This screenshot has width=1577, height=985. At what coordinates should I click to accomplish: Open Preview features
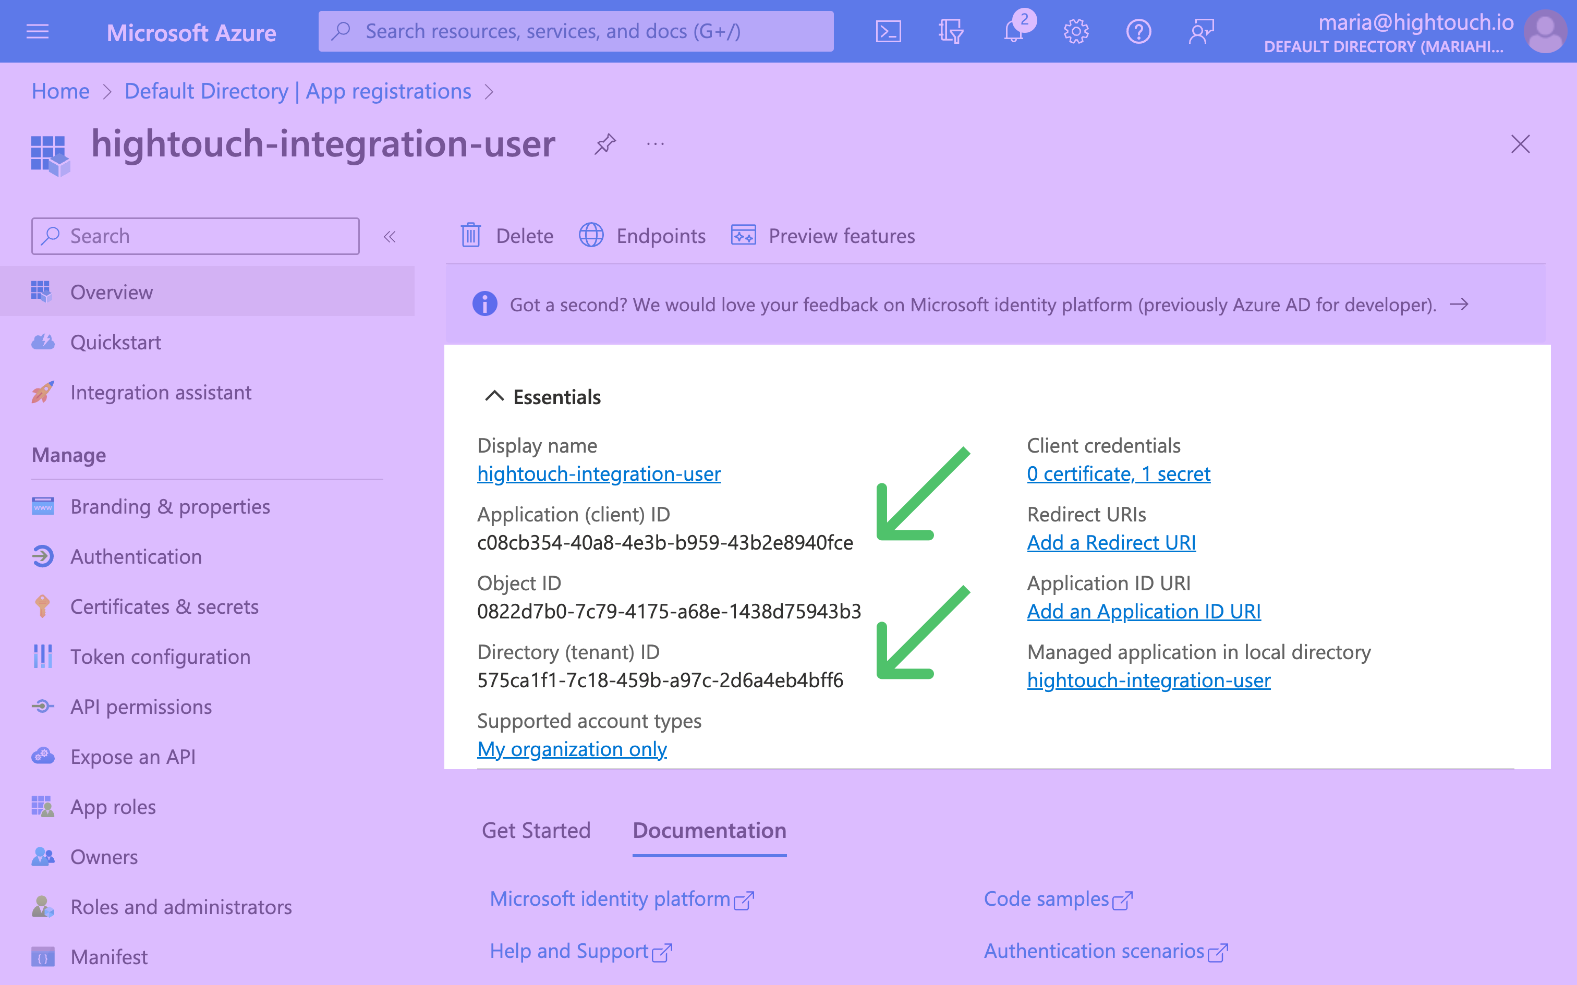coord(823,236)
